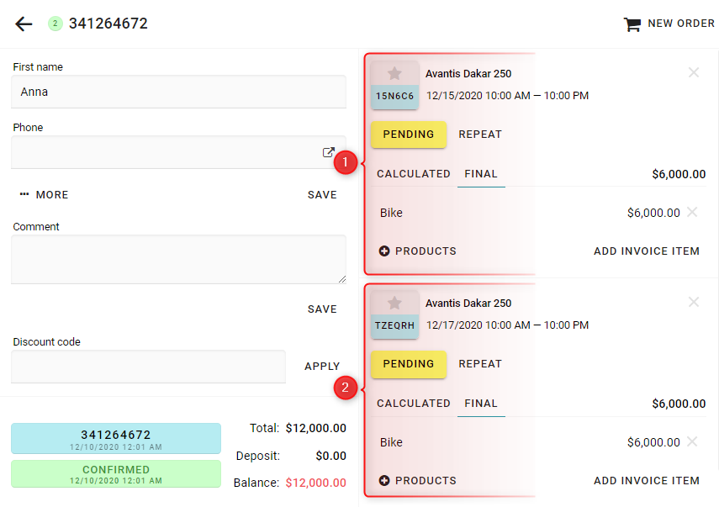This screenshot has height=507, width=719.
Task: Remove the 12/15/2020 booking with its X icon
Action: pyautogui.click(x=693, y=72)
